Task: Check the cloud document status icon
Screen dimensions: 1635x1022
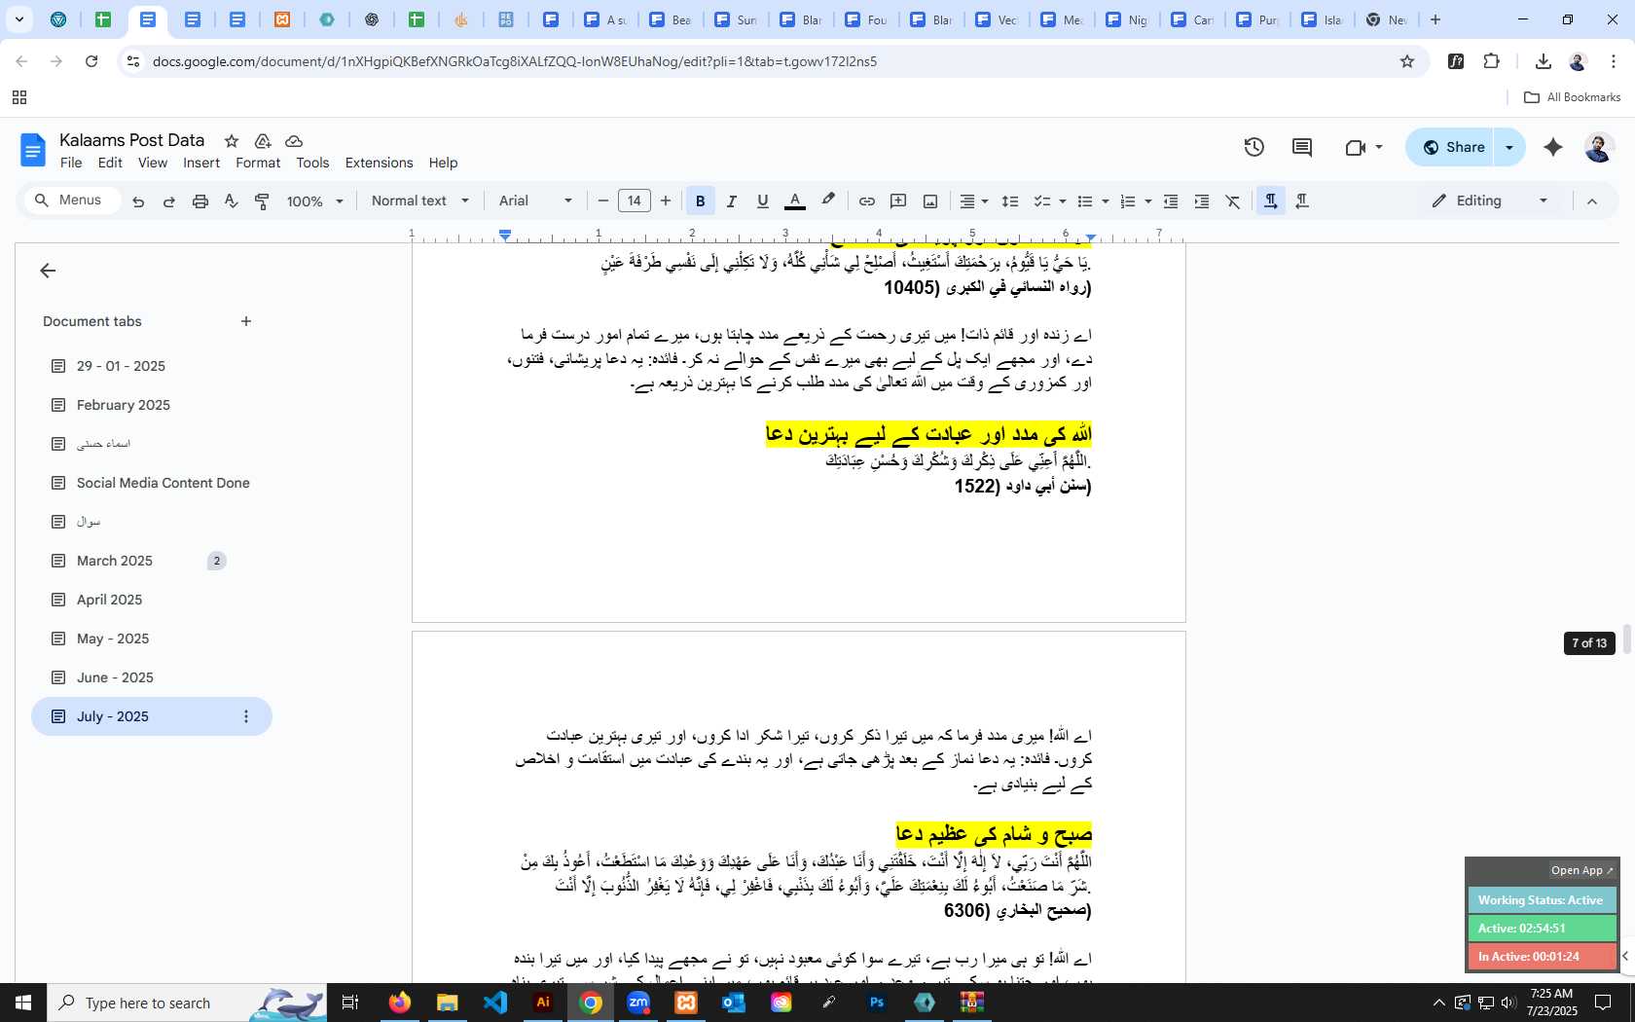Action: [294, 141]
